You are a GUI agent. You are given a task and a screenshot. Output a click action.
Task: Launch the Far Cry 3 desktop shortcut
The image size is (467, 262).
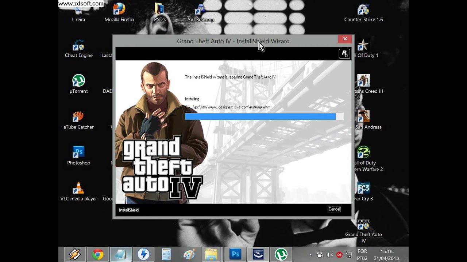tap(364, 191)
